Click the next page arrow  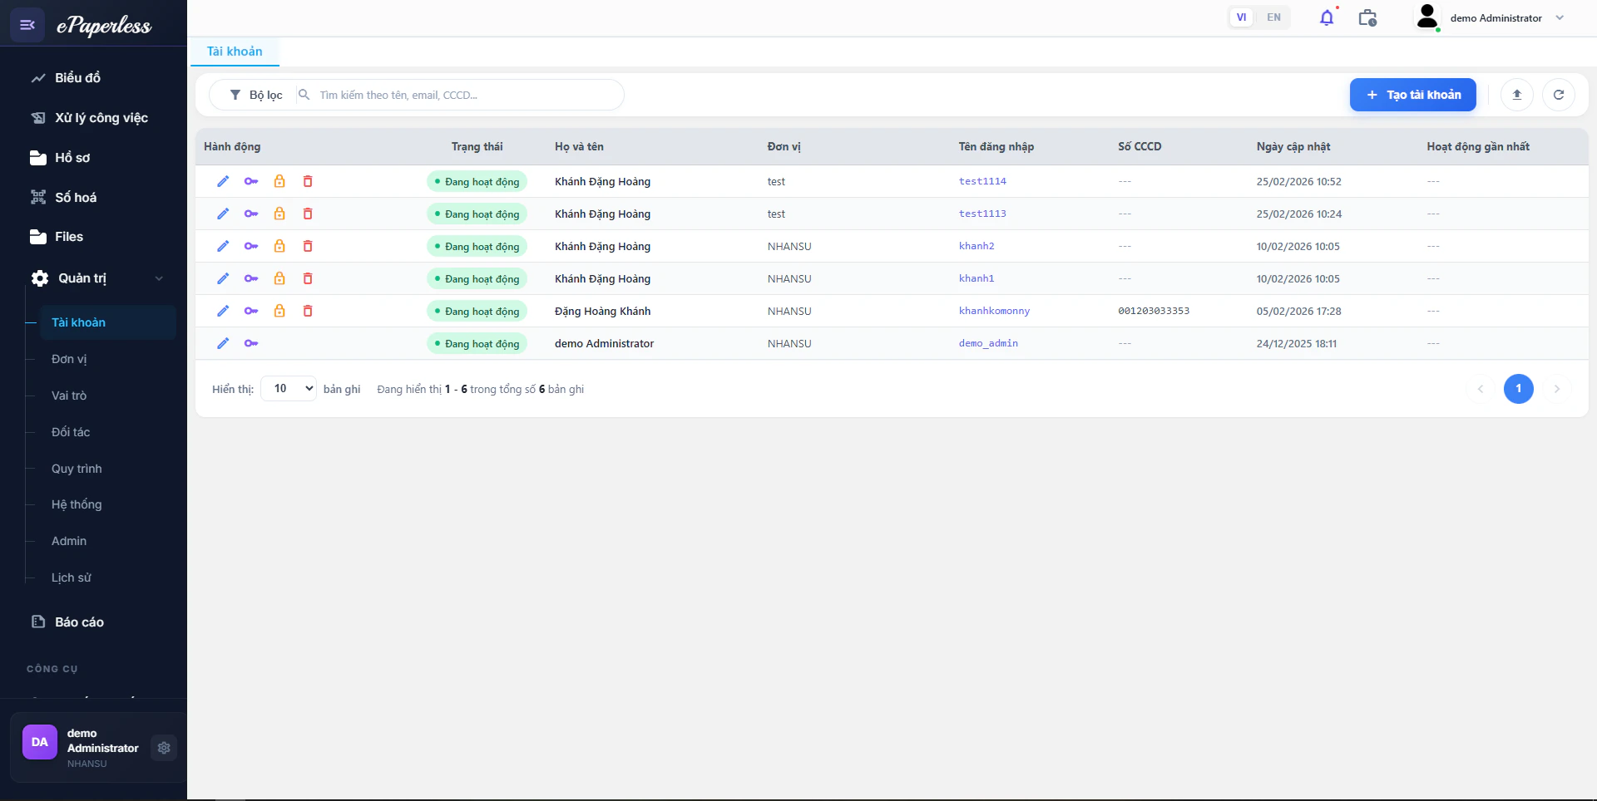click(x=1556, y=388)
